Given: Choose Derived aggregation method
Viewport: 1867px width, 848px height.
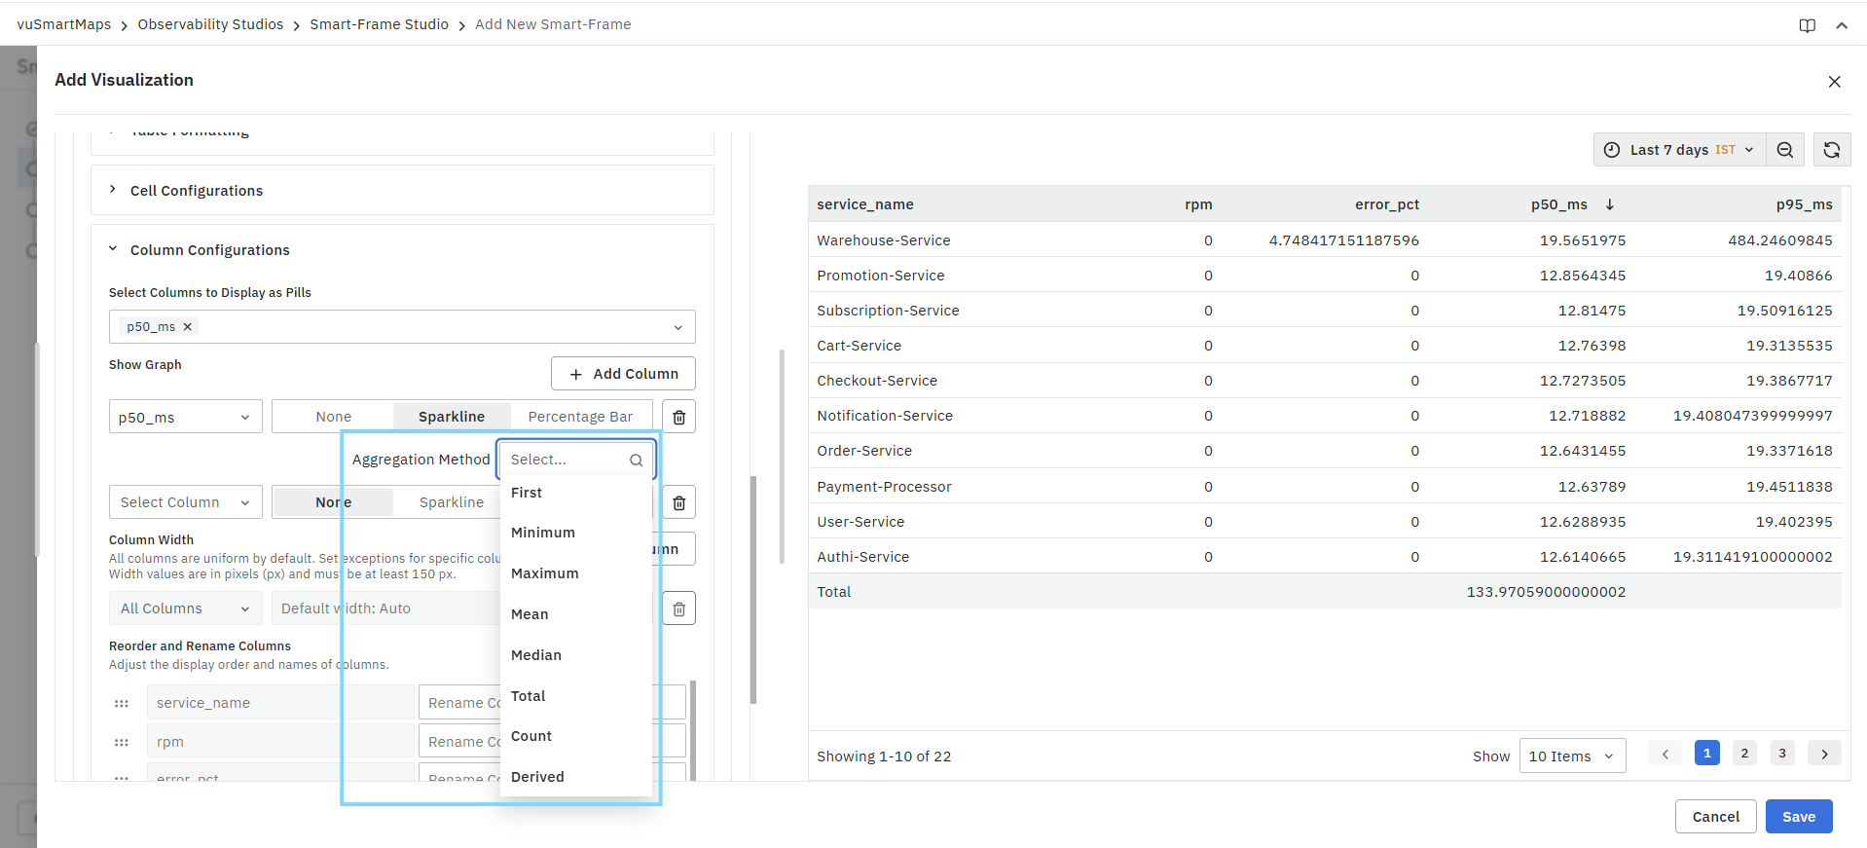Looking at the screenshot, I should tap(576, 777).
